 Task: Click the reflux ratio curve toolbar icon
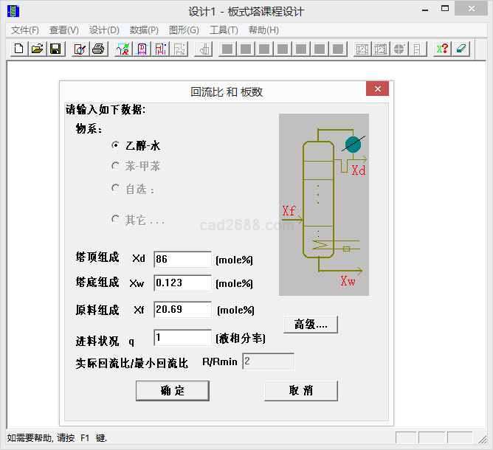pyautogui.click(x=123, y=49)
